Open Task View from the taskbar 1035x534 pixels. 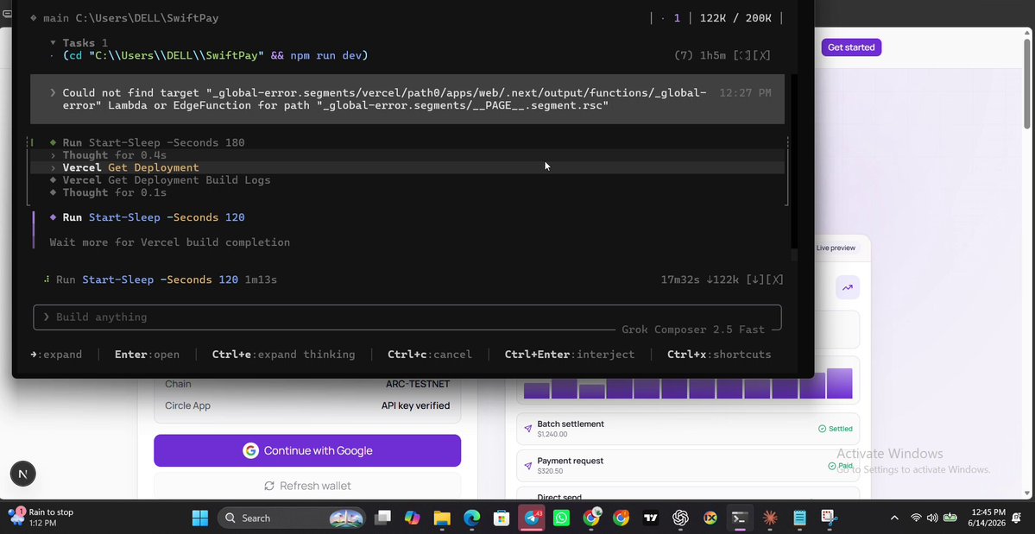[x=383, y=518]
